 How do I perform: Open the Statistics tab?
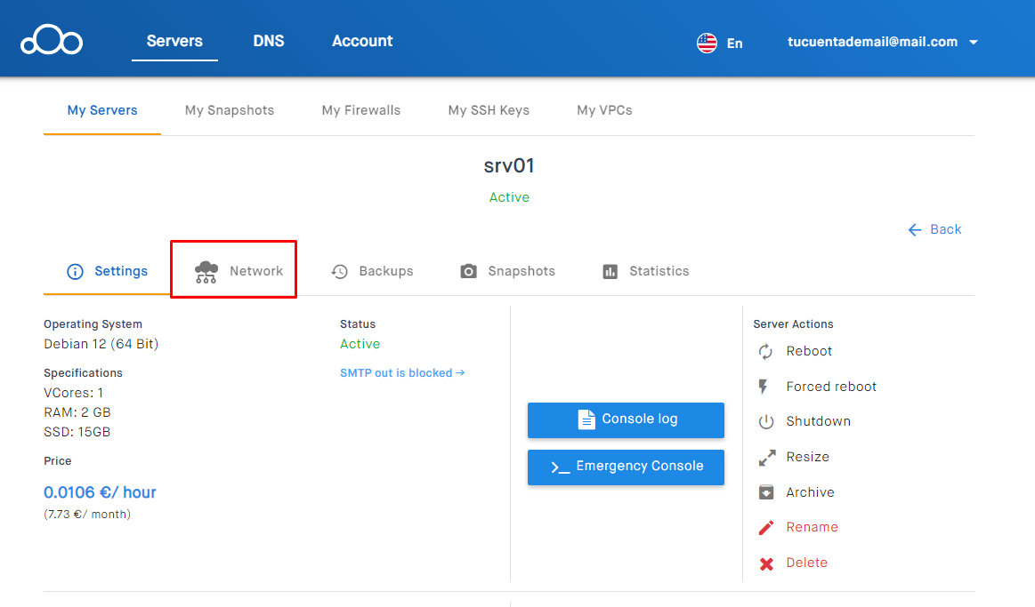pos(645,271)
